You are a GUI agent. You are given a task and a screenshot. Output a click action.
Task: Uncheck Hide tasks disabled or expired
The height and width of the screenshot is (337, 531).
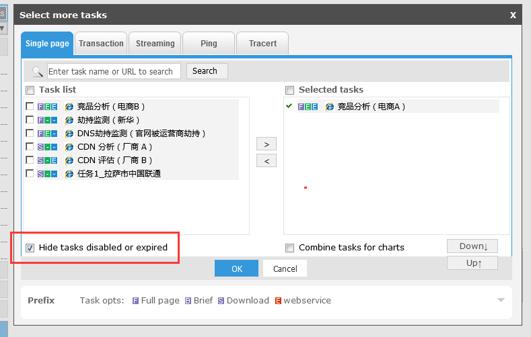30,248
